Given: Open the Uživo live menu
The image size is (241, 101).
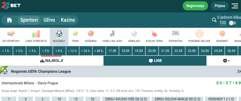Looking at the screenshot, I should (x=49, y=20).
